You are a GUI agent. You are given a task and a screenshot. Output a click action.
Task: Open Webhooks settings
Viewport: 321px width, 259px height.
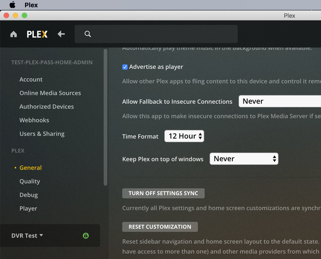tap(34, 120)
